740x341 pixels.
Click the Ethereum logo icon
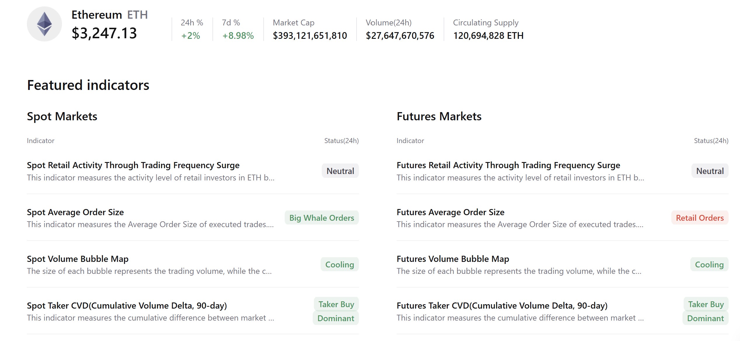point(44,24)
